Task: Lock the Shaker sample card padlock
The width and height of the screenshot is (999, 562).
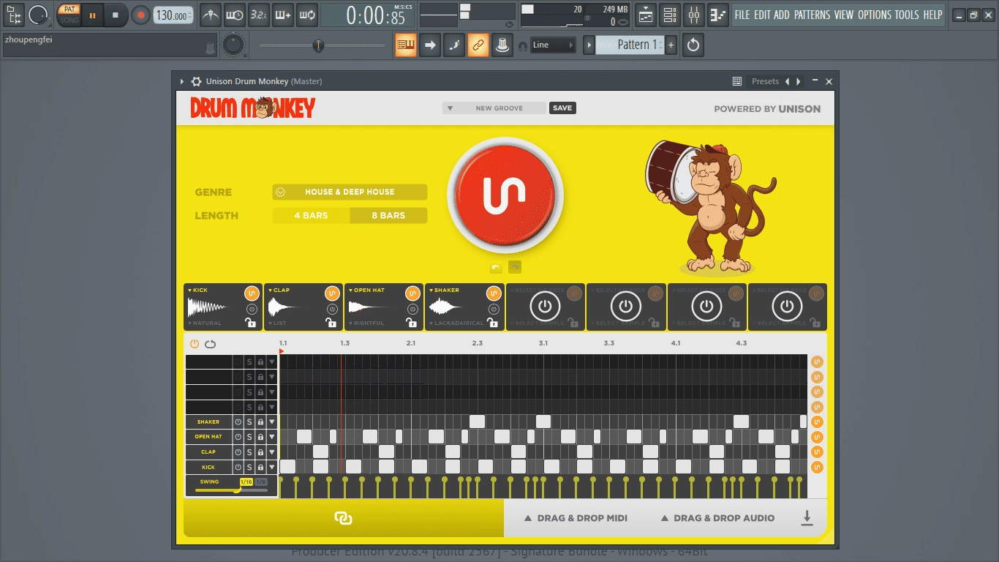Action: (x=491, y=323)
